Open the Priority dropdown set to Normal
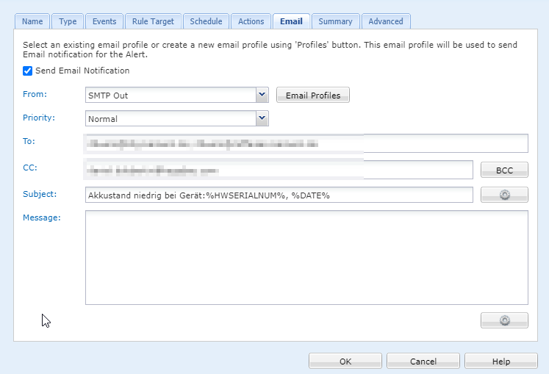The height and width of the screenshot is (374, 549). coord(262,118)
